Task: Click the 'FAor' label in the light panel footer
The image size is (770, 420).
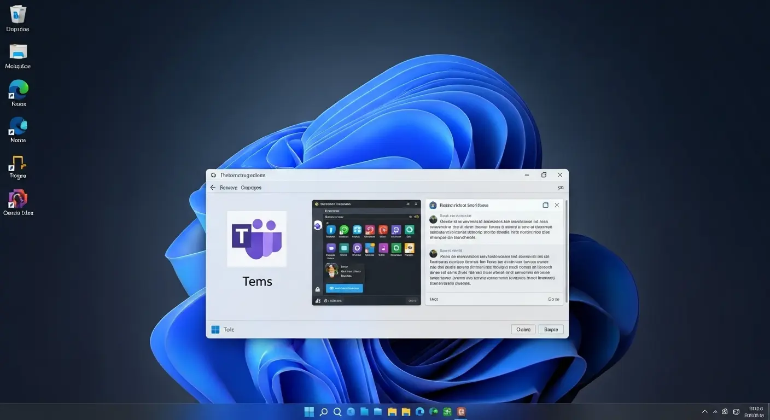Action: point(434,299)
